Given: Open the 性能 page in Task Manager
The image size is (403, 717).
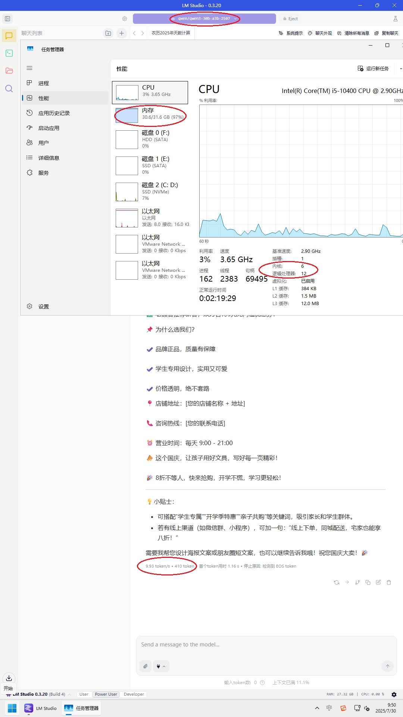Looking at the screenshot, I should [65, 98].
